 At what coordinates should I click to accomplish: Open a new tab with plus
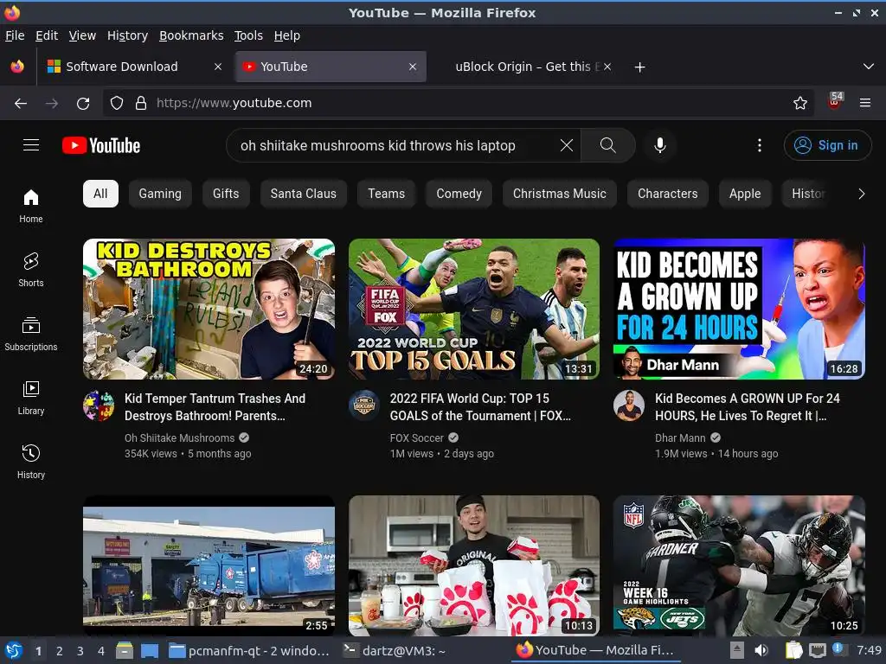coord(639,67)
